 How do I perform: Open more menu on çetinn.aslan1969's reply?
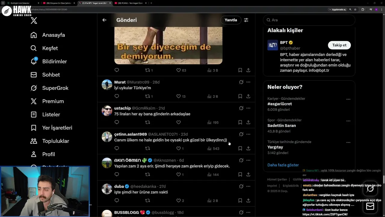tap(248, 134)
